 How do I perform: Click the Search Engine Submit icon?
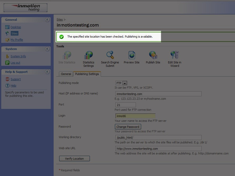point(110,56)
